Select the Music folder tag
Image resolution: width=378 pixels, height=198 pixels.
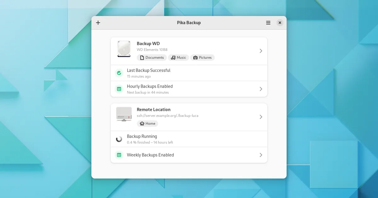coord(178,58)
